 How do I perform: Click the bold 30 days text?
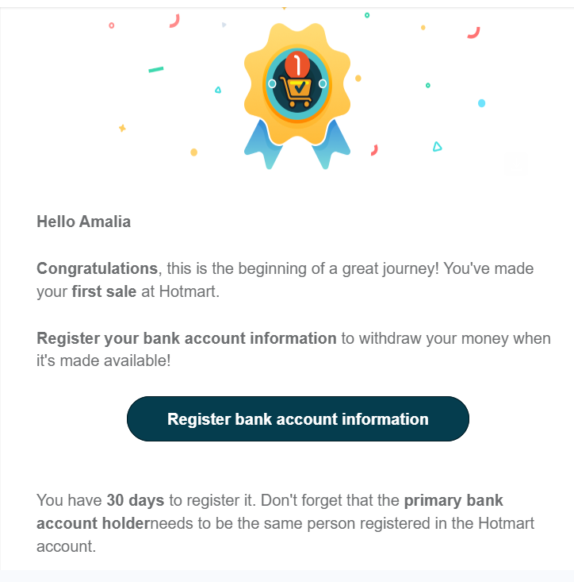pos(135,501)
